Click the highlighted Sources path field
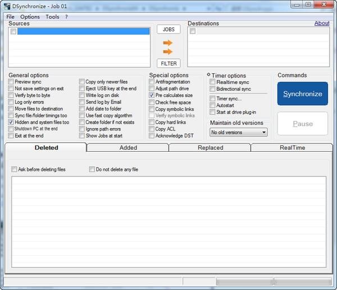The image size is (337, 290). [x=83, y=32]
